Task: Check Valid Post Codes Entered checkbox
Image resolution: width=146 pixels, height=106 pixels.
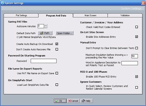Action: click(137, 27)
